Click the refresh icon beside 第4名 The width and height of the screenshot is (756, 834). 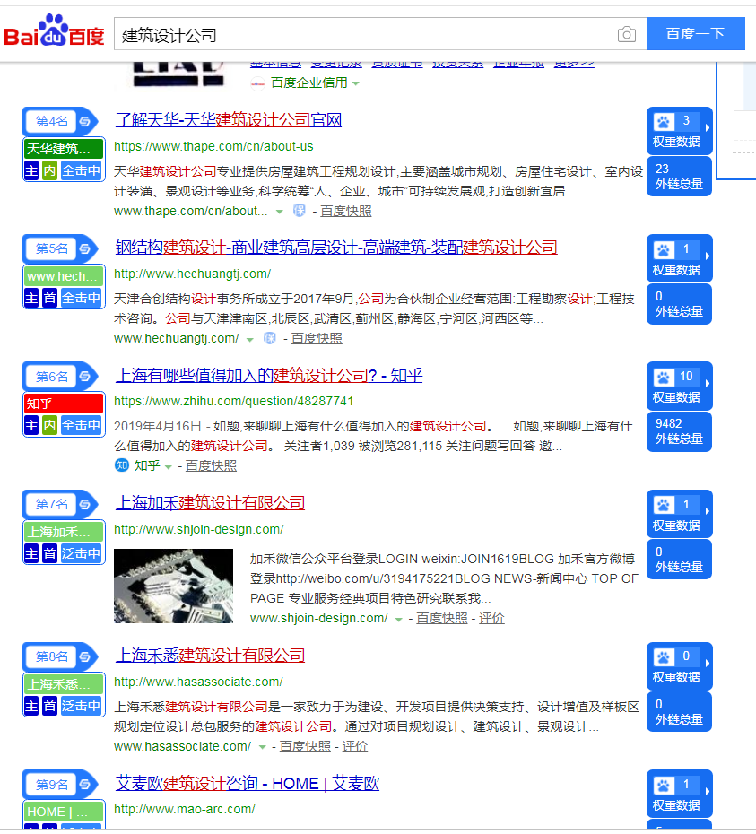click(x=84, y=121)
